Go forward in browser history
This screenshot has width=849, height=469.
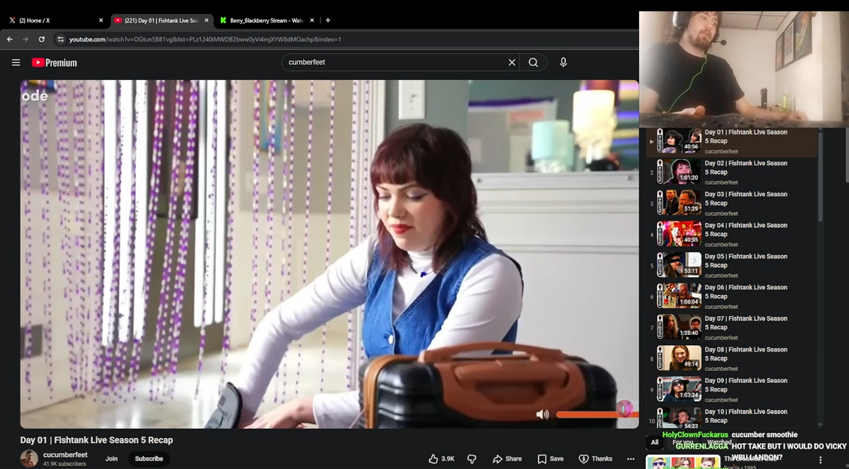coord(25,39)
